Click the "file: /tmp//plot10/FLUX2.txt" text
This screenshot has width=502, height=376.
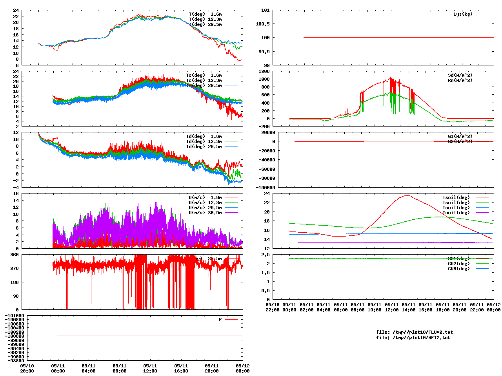click(415, 332)
